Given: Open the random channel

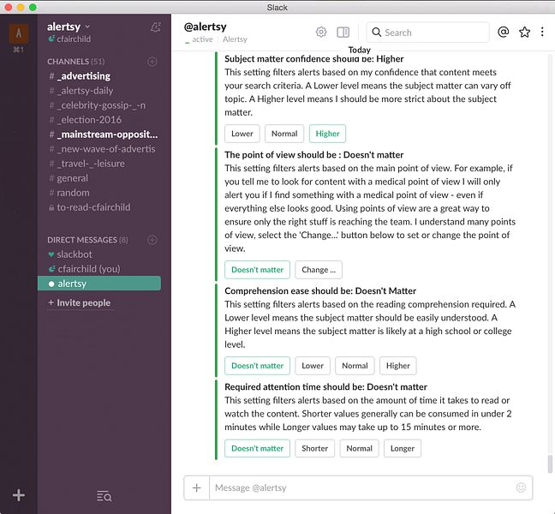Looking at the screenshot, I should 99,193.
